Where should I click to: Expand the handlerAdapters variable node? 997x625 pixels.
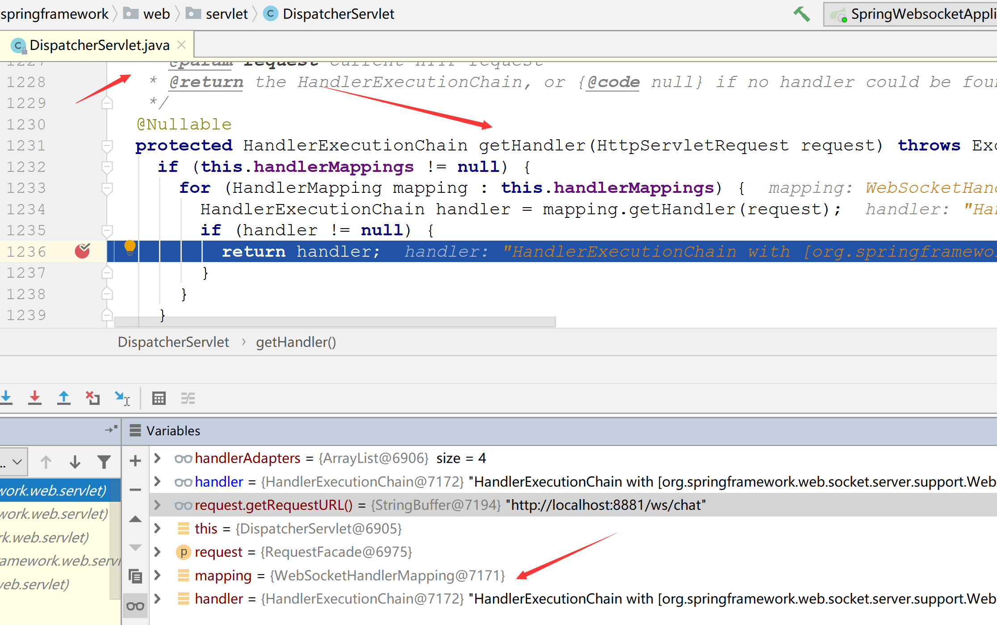click(x=157, y=458)
